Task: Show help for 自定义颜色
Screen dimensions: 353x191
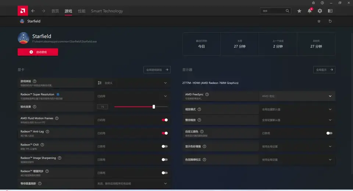Action: click(x=202, y=131)
